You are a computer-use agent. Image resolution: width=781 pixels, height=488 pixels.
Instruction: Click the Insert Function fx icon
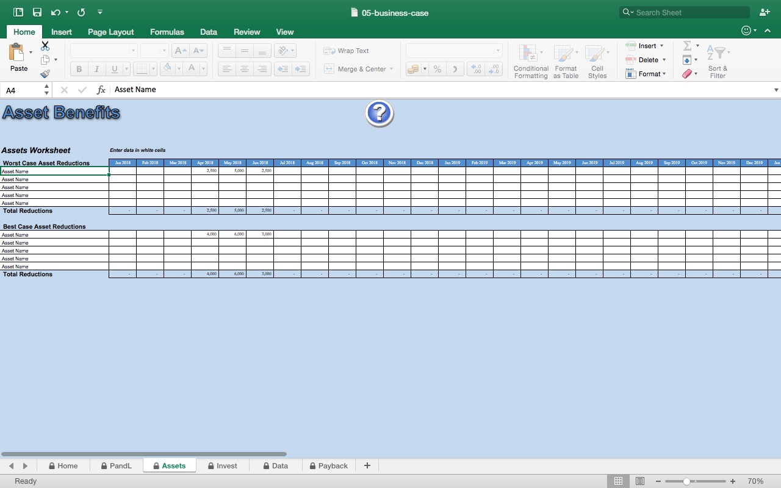tap(101, 90)
